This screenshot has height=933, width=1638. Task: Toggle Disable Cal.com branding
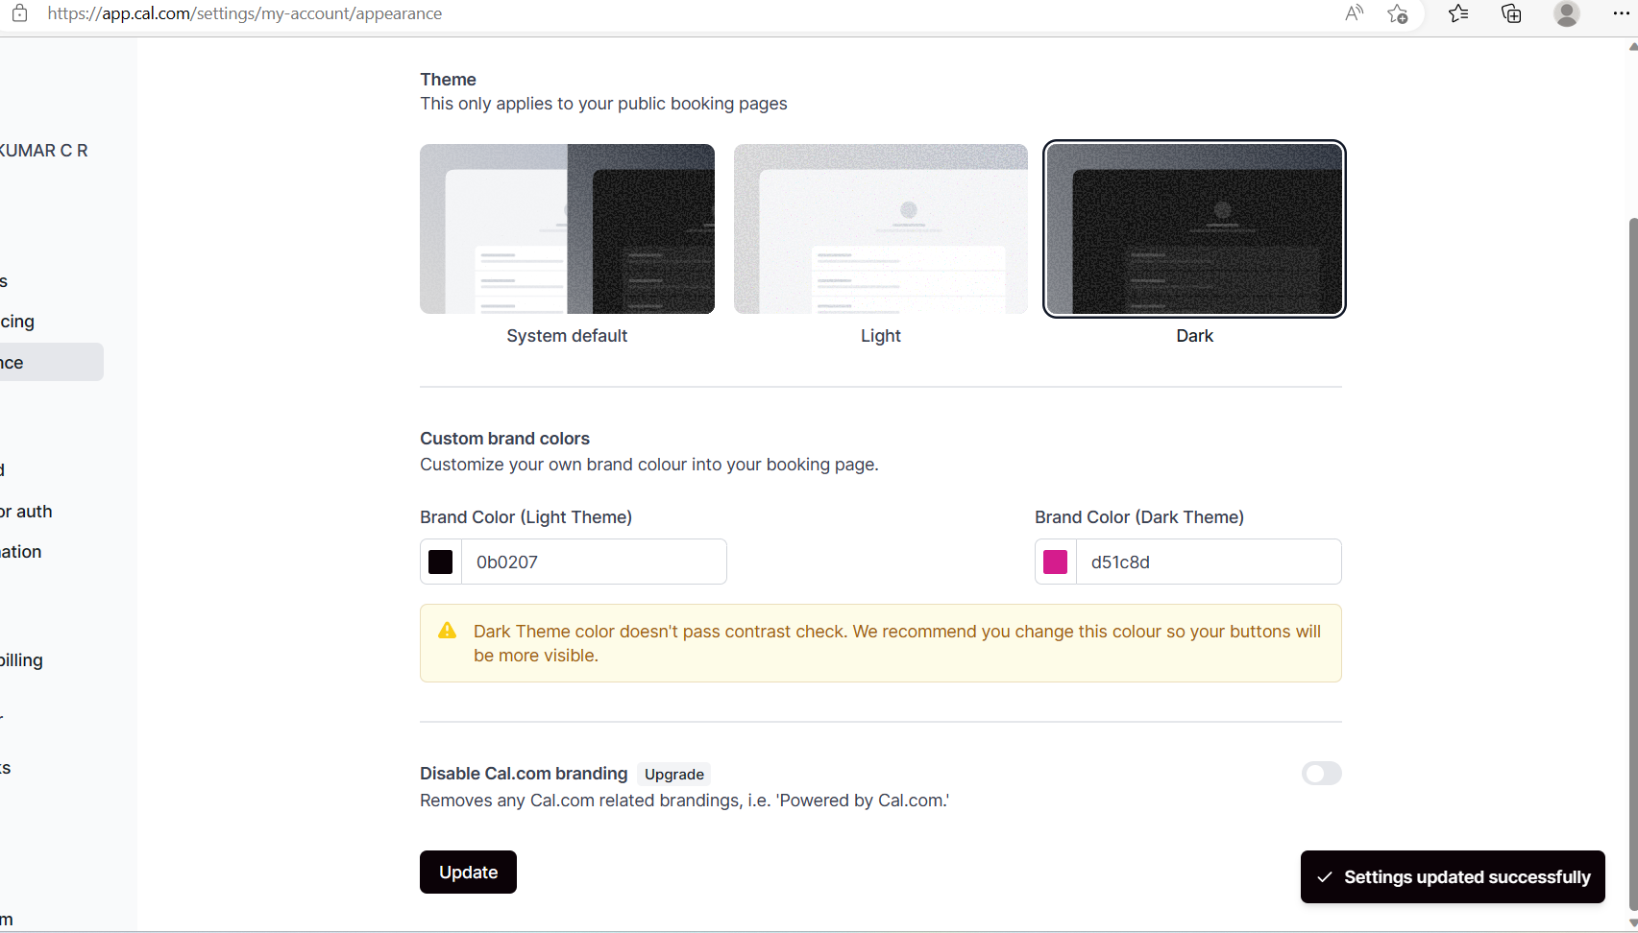[x=1321, y=774]
